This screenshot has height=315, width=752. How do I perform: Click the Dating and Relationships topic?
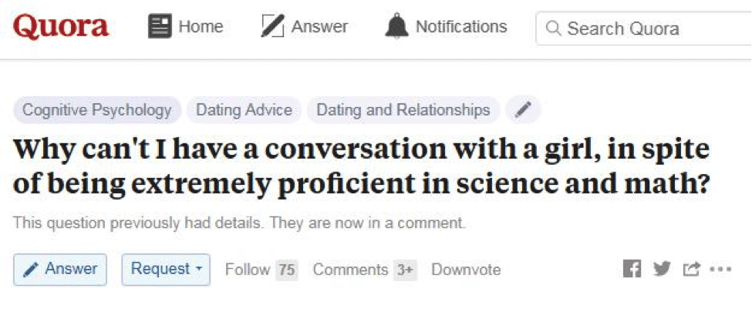click(403, 110)
